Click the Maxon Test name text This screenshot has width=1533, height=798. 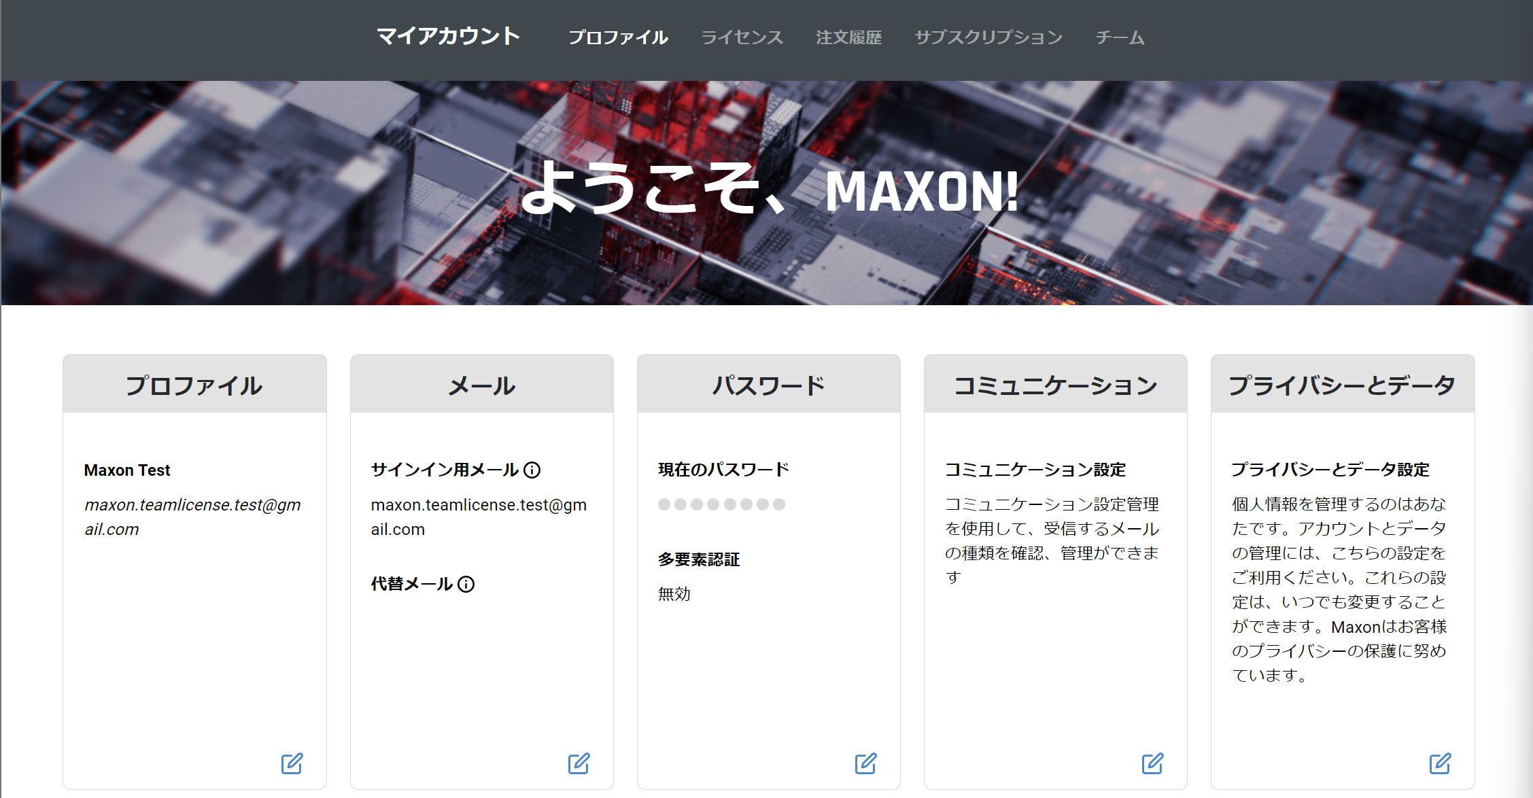coord(127,470)
